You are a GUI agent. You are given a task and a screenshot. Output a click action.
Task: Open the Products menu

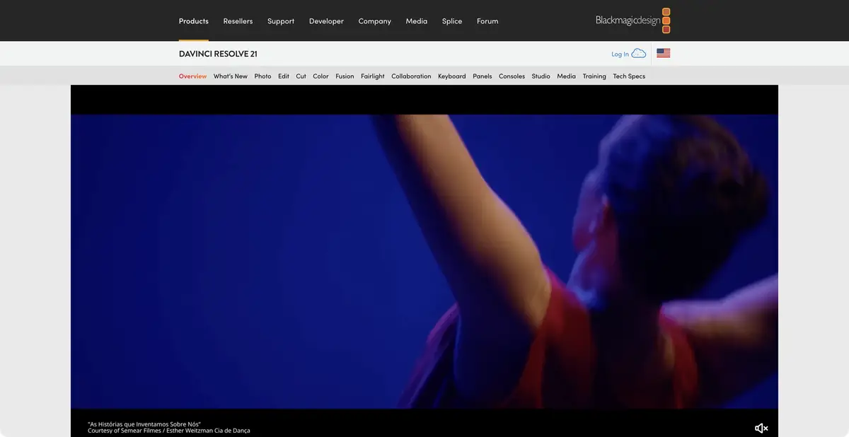click(193, 21)
